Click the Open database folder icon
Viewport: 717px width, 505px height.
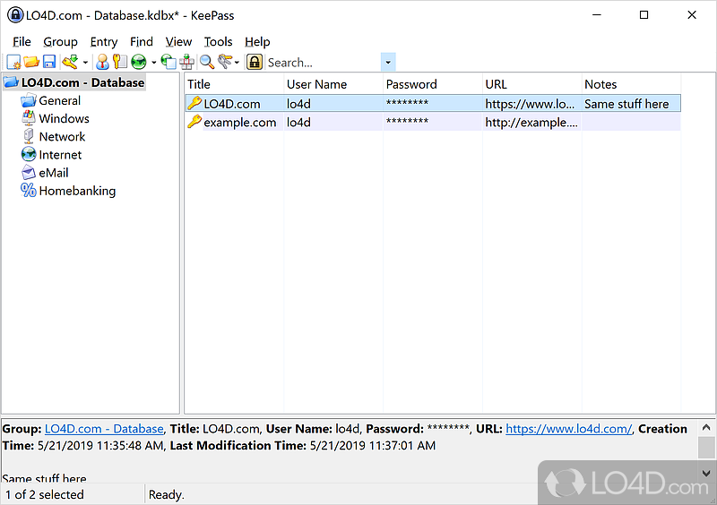tap(31, 62)
